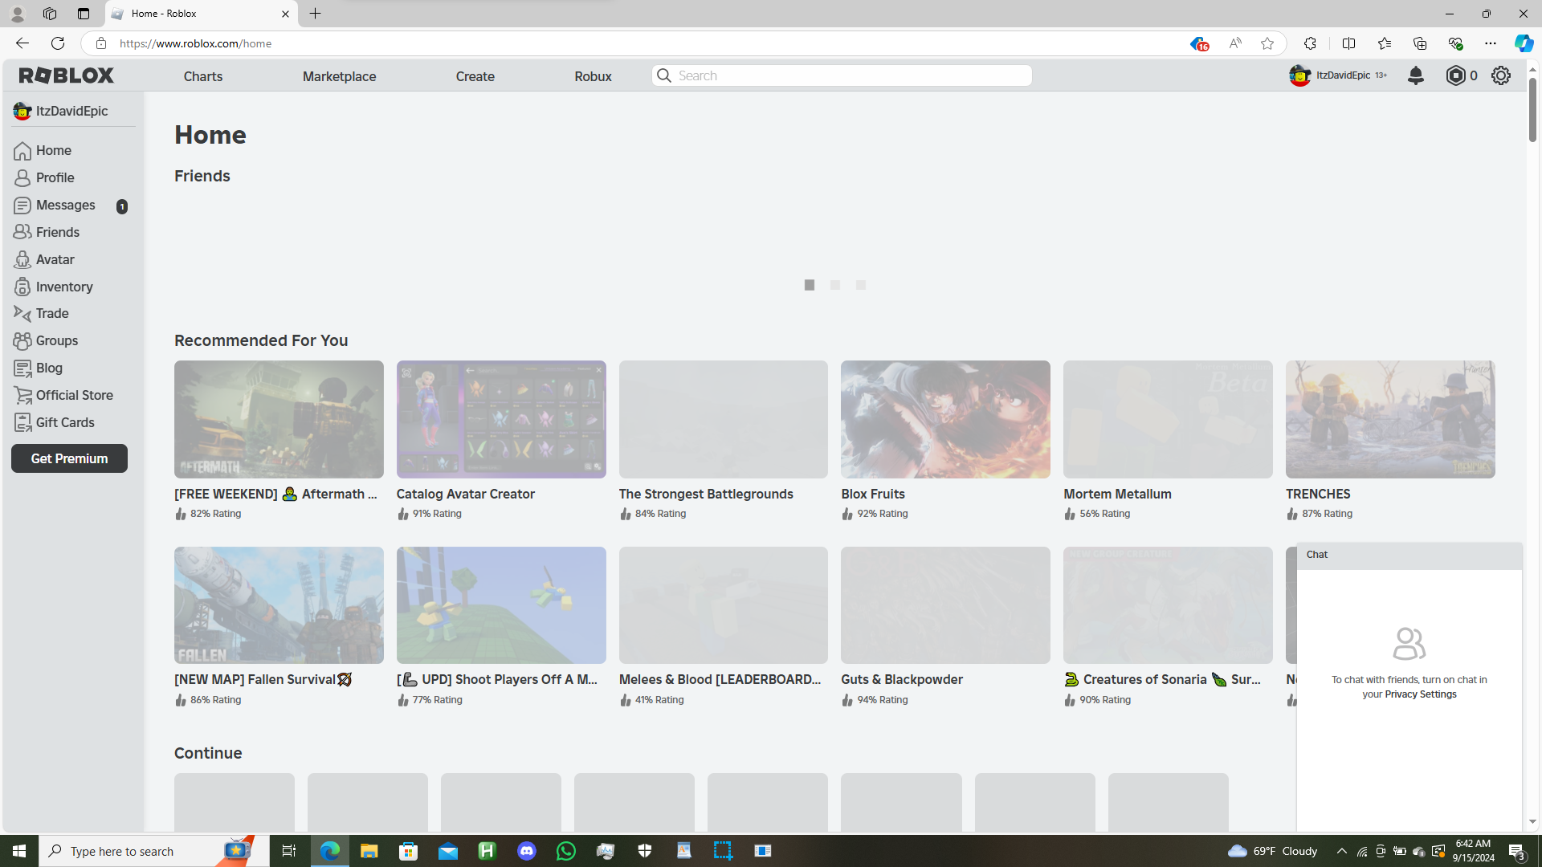
Task: Click the messages unread count badge
Action: tap(122, 206)
